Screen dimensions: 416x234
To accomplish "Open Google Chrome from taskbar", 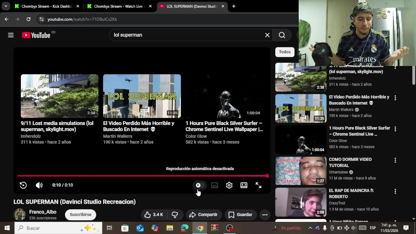I will [x=200, y=228].
